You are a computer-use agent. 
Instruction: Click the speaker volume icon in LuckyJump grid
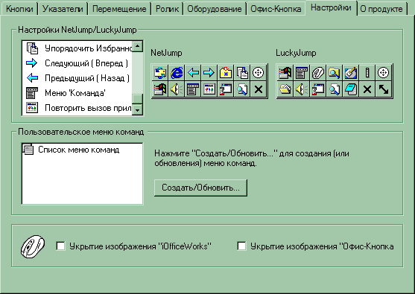click(x=302, y=89)
